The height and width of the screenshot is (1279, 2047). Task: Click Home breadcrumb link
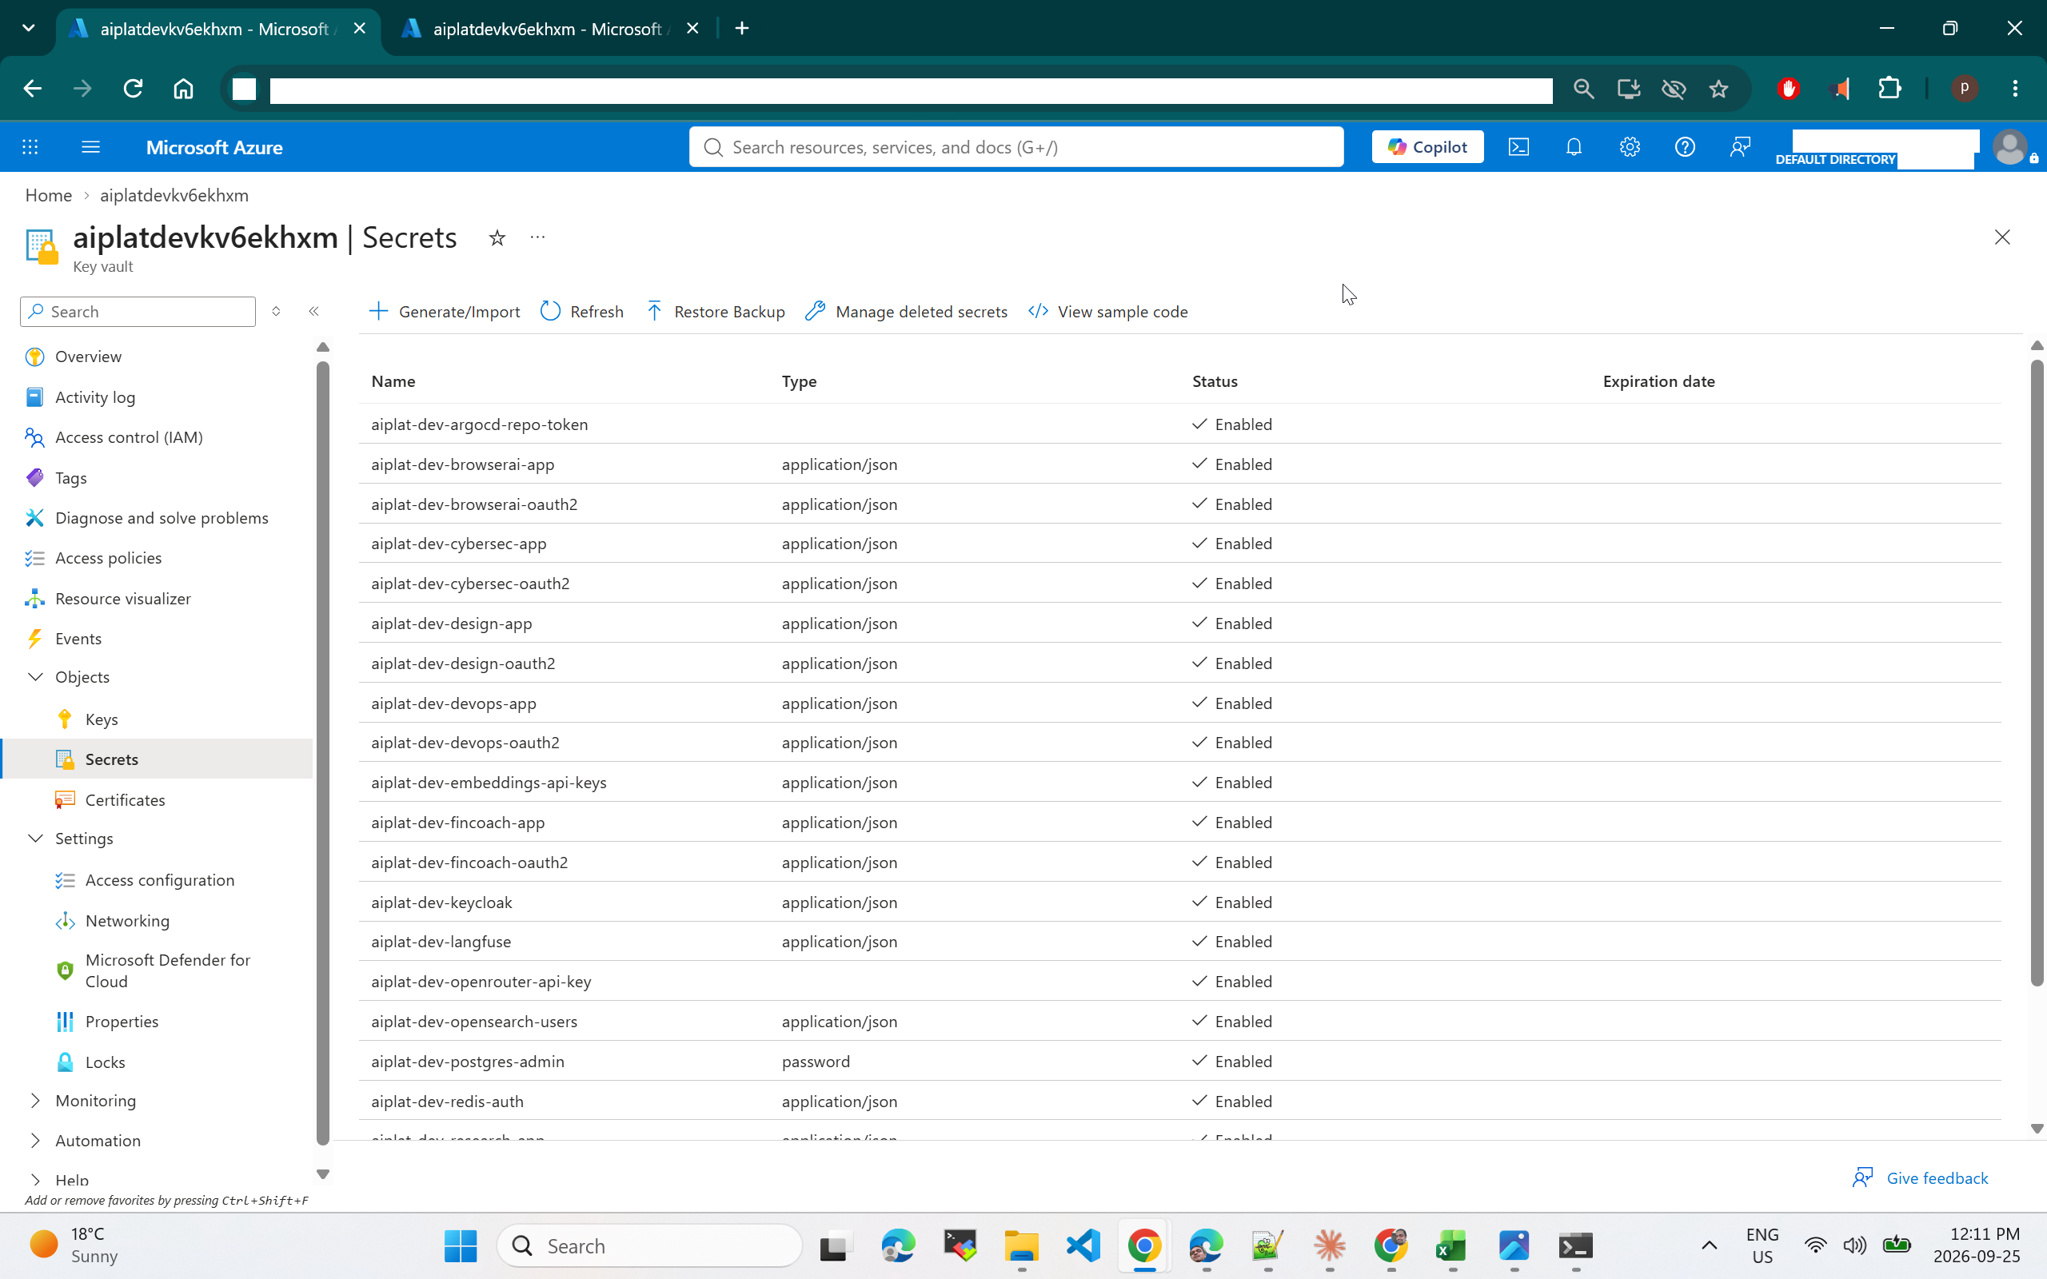[48, 195]
